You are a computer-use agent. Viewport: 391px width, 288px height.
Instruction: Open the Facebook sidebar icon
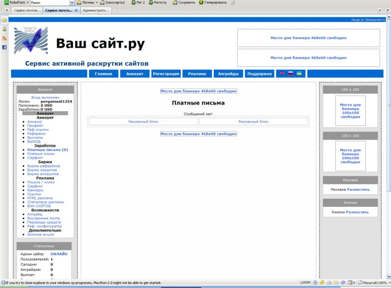click(4, 47)
